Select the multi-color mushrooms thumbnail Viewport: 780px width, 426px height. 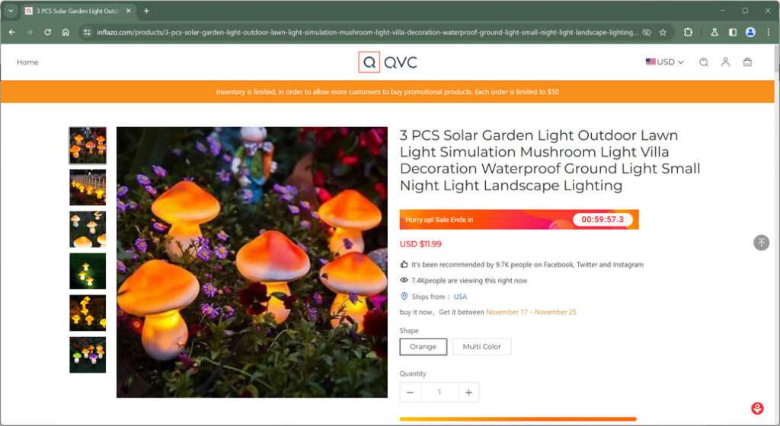tap(88, 355)
